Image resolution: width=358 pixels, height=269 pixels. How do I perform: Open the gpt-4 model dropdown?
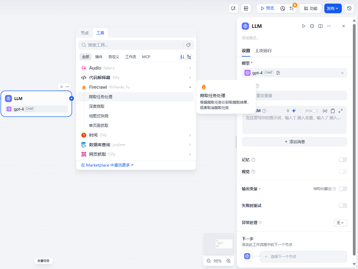click(294, 73)
